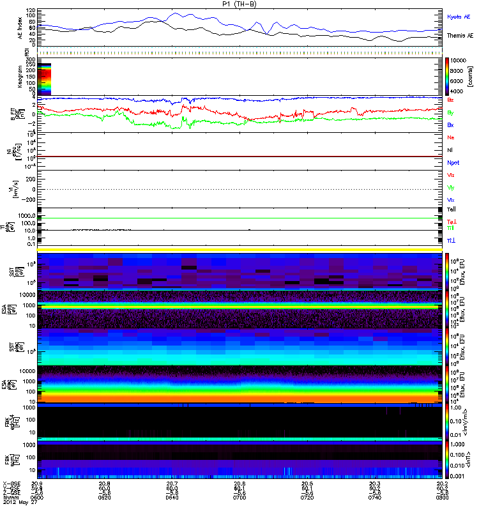Click the rainbow keogram data block
The image size is (479, 511).
(44, 79)
